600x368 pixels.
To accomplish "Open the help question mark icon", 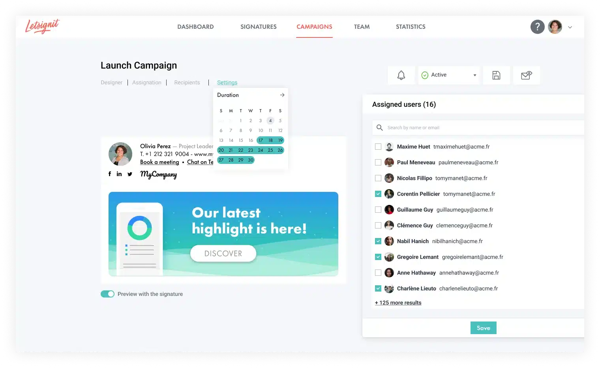I will pos(537,27).
